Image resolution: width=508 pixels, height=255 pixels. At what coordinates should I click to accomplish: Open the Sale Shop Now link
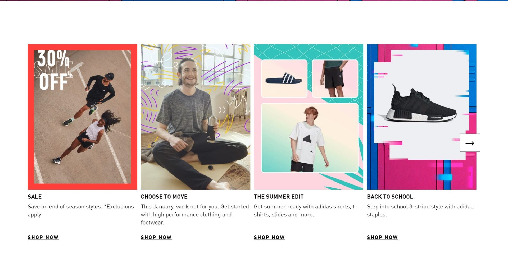pyautogui.click(x=43, y=238)
